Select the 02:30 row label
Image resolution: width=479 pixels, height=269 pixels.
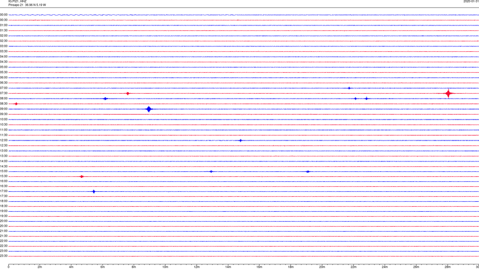pos(3,41)
